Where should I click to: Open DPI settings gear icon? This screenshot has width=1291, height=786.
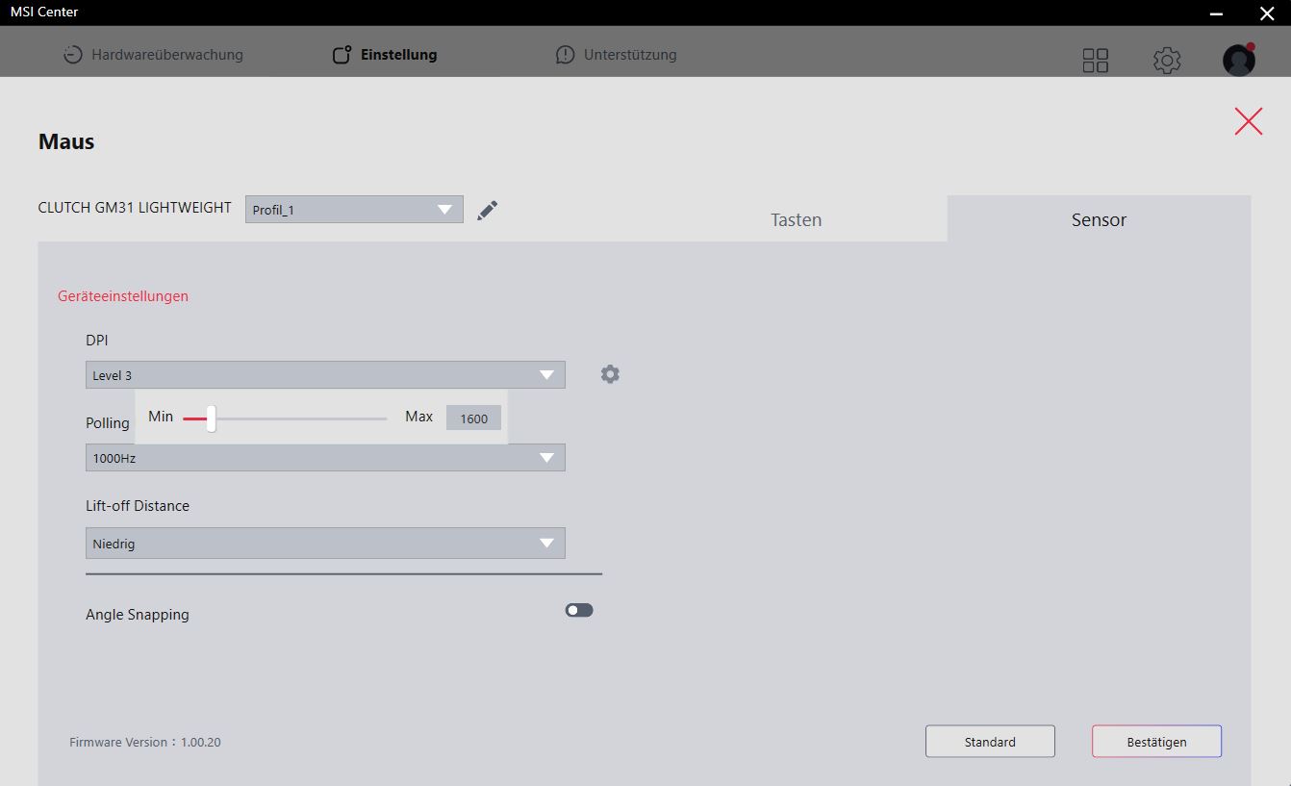[610, 374]
